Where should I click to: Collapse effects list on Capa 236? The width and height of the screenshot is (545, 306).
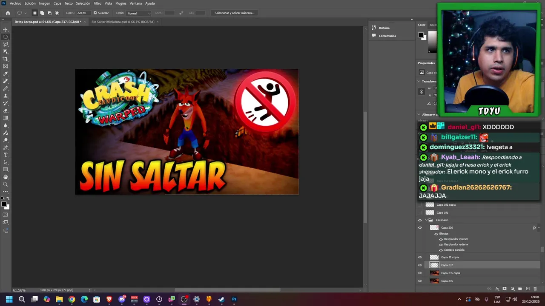coord(539,228)
